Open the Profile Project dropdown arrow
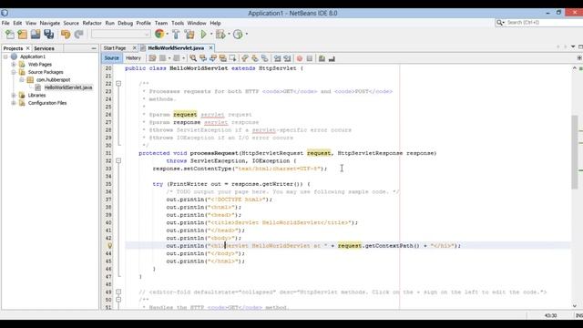583x328 pixels. (247, 35)
